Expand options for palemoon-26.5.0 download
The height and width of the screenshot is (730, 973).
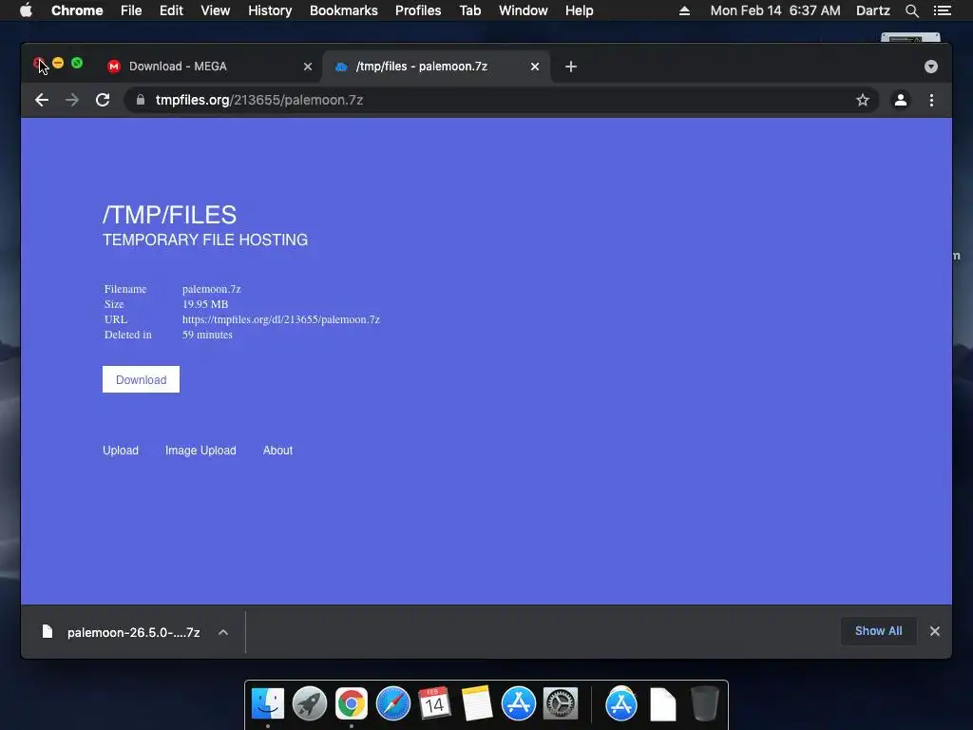[x=223, y=632]
